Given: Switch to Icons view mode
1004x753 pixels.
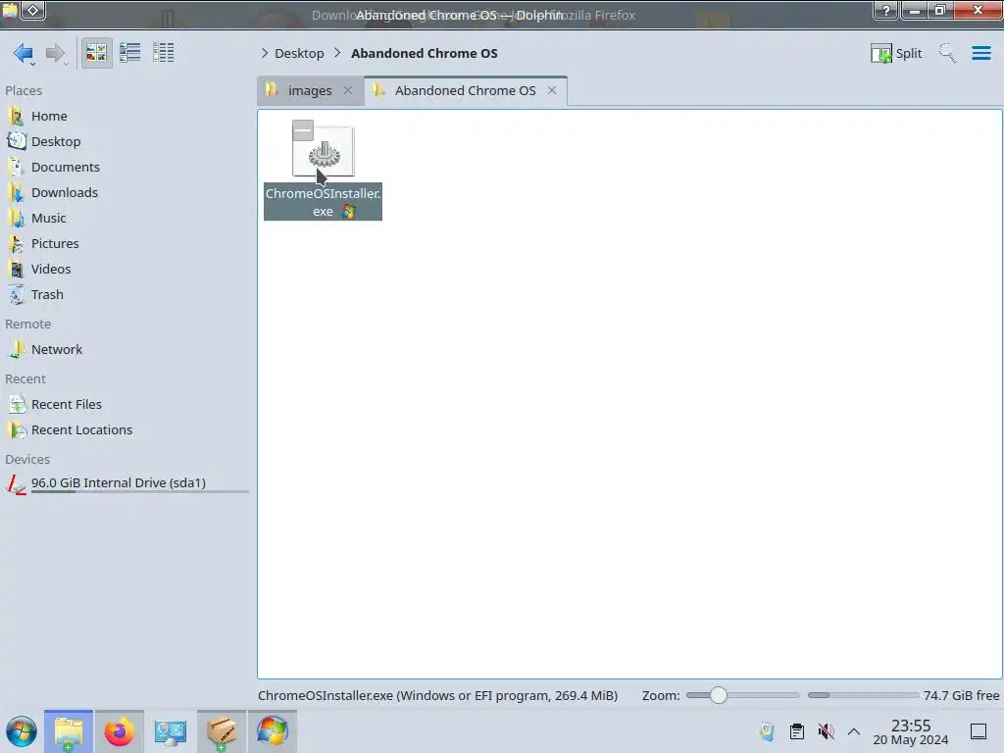Looking at the screenshot, I should 96,53.
